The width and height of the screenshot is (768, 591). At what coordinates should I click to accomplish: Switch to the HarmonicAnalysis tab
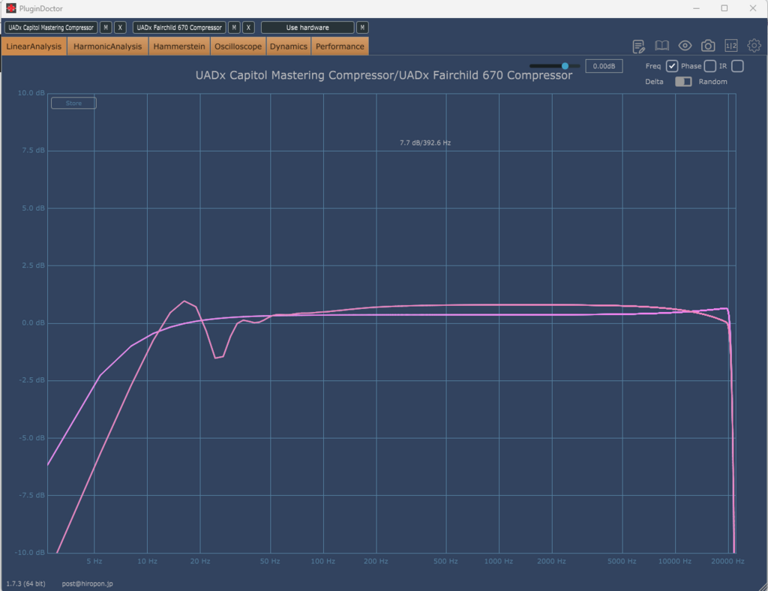click(108, 46)
